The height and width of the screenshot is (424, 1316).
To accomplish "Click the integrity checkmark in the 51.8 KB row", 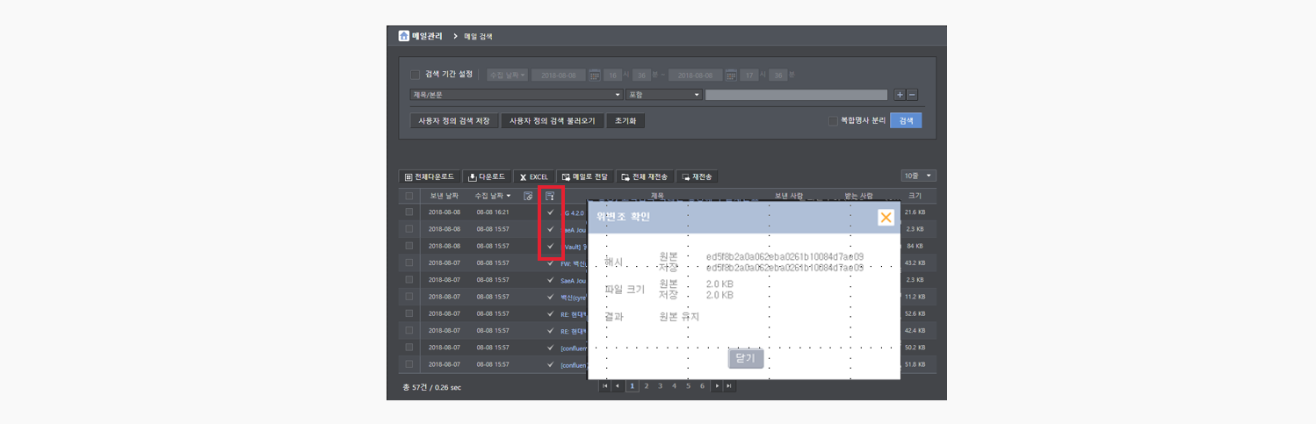I will coord(550,364).
